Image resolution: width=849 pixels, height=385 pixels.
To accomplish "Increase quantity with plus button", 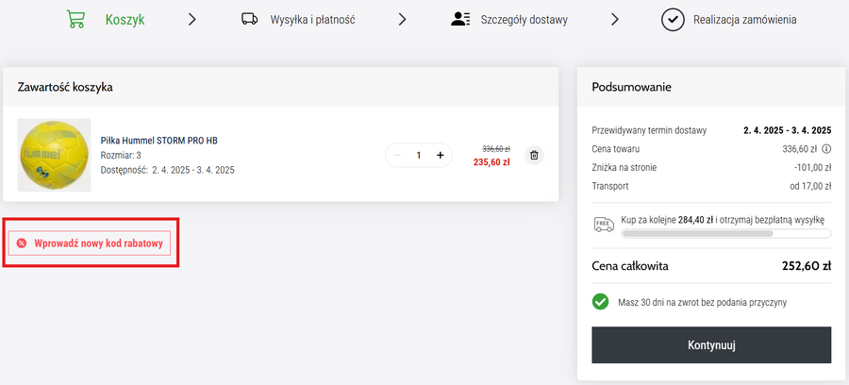I will tap(440, 155).
